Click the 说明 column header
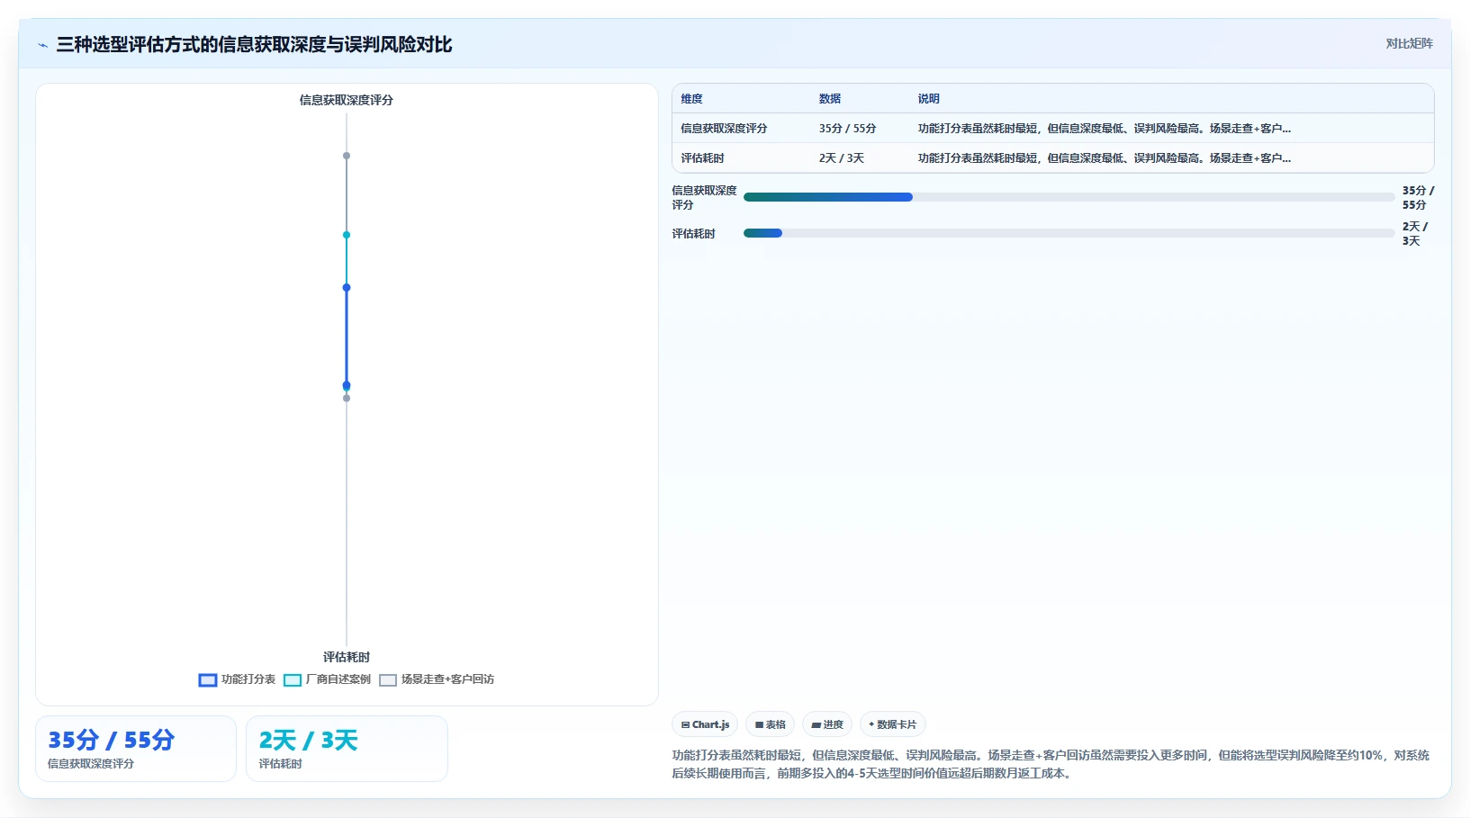Image resolution: width=1470 pixels, height=818 pixels. click(x=929, y=99)
